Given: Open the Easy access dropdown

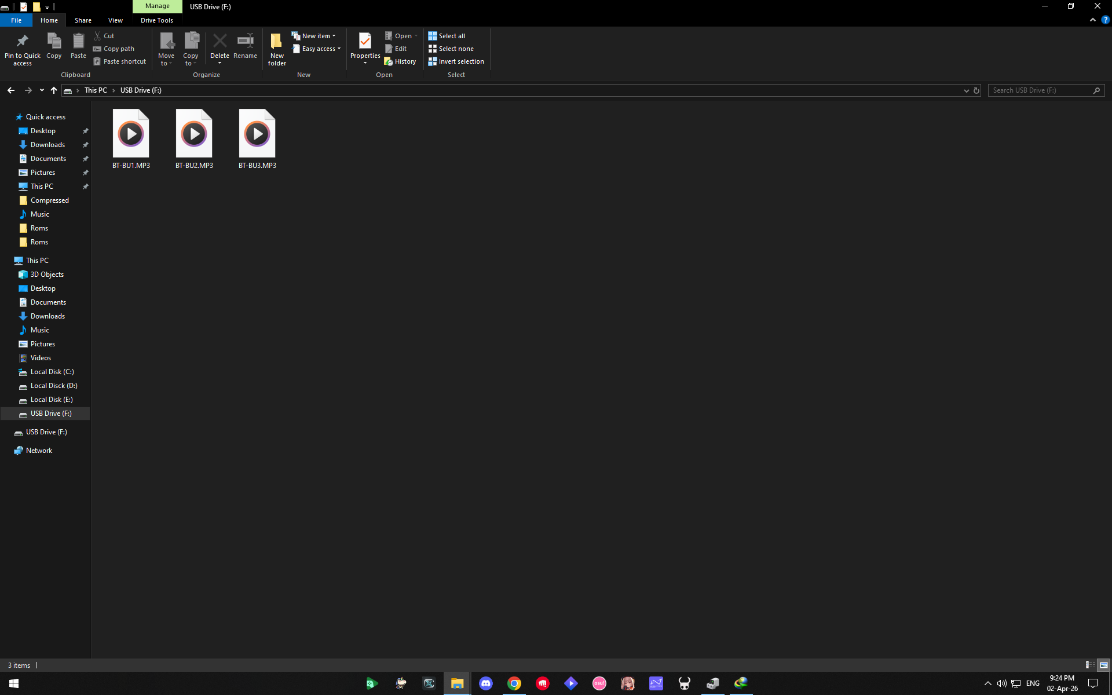Looking at the screenshot, I should (316, 49).
